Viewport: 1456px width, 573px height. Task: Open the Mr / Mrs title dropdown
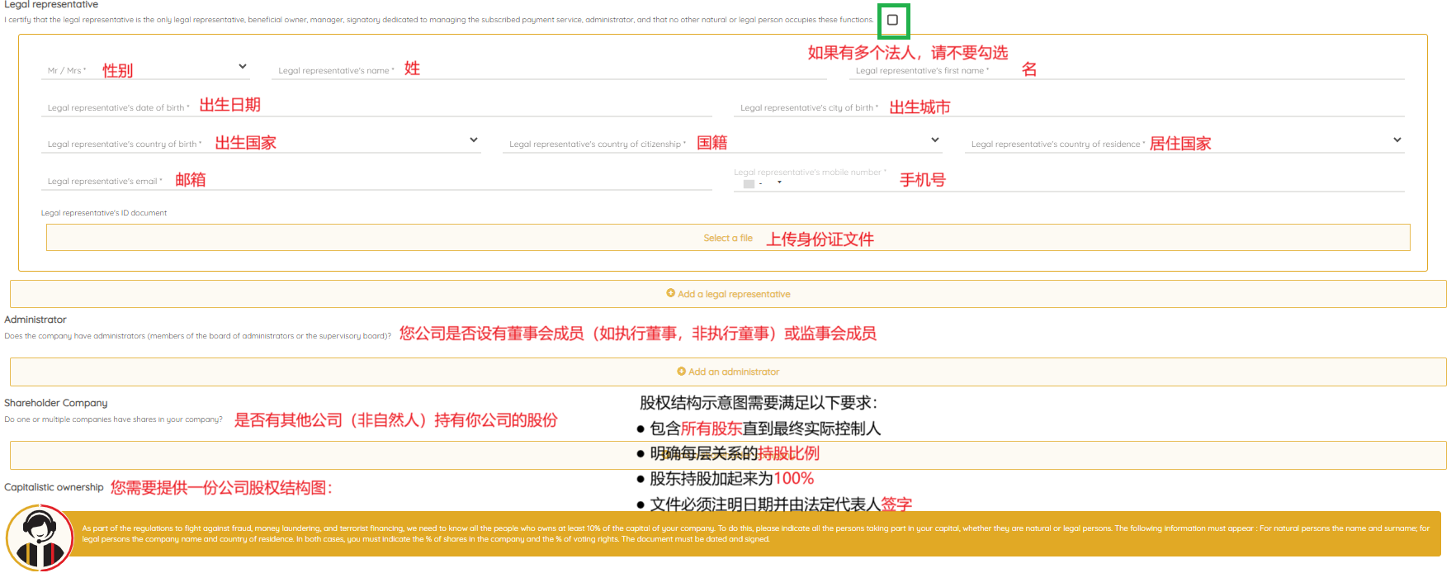(x=242, y=67)
